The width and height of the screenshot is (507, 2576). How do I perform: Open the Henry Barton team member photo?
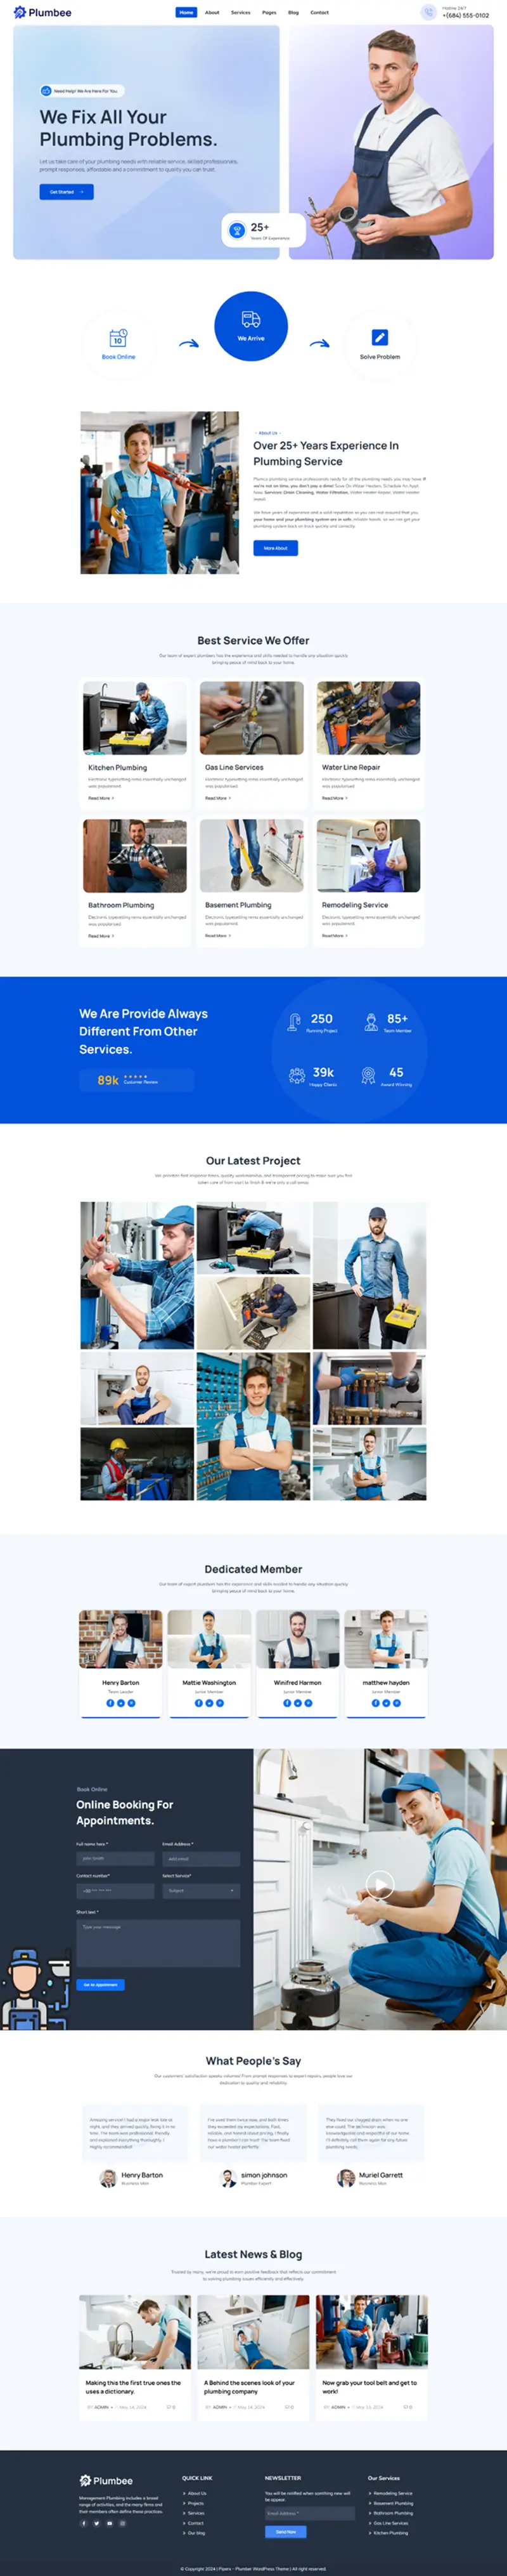click(121, 1640)
